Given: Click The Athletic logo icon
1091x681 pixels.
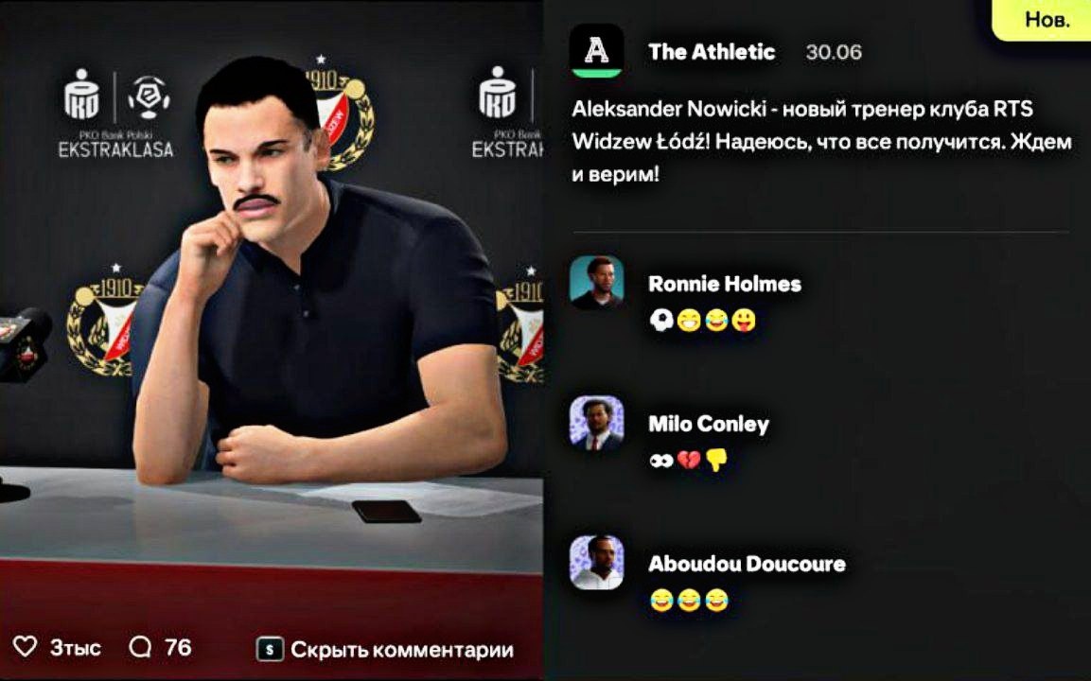Looking at the screenshot, I should pos(596,51).
